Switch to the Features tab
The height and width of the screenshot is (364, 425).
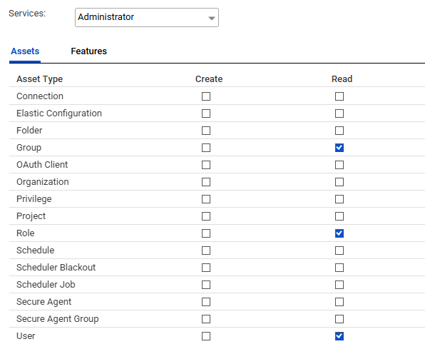coord(89,51)
